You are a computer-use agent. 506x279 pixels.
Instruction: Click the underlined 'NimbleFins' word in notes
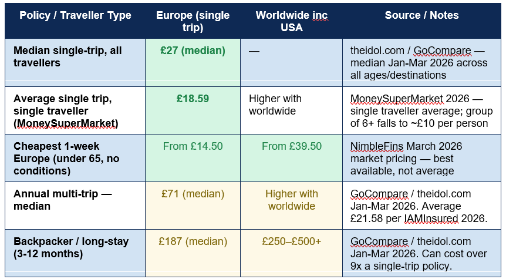pyautogui.click(x=377, y=146)
